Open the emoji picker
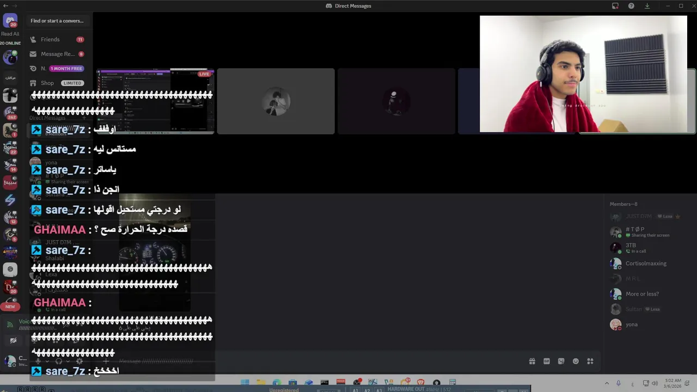The image size is (697, 392). [576, 361]
